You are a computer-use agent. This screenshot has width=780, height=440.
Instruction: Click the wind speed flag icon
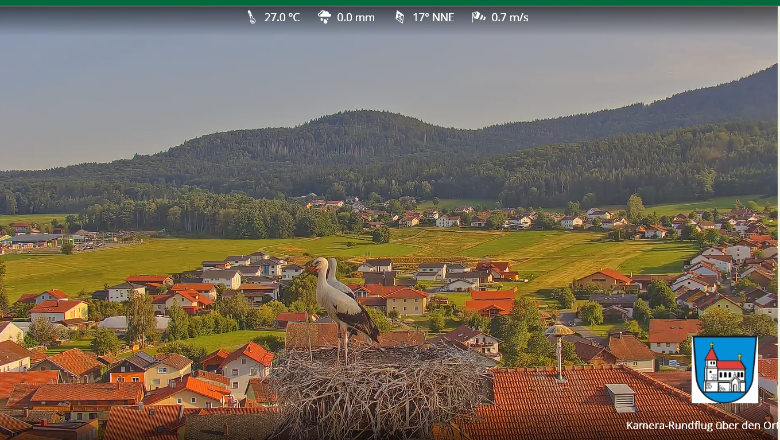click(x=479, y=17)
